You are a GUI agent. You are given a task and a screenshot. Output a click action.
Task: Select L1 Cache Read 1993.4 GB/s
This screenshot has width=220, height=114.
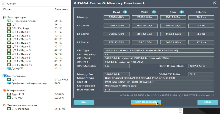(116, 26)
